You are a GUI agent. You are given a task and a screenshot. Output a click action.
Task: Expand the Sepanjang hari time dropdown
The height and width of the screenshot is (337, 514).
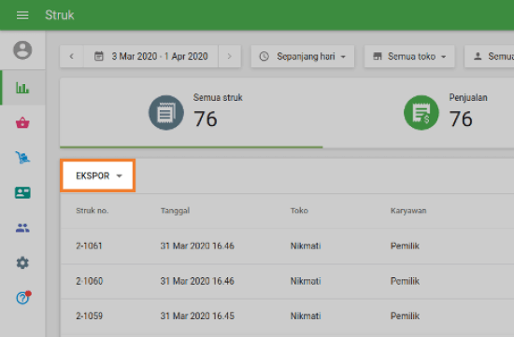[x=303, y=56]
